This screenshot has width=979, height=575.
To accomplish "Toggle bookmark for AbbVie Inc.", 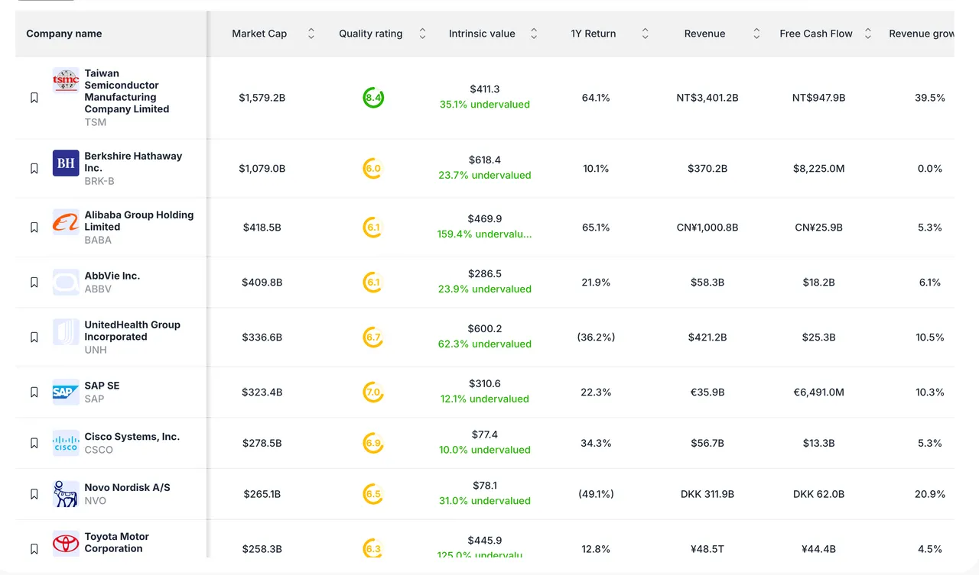I will pyautogui.click(x=34, y=283).
